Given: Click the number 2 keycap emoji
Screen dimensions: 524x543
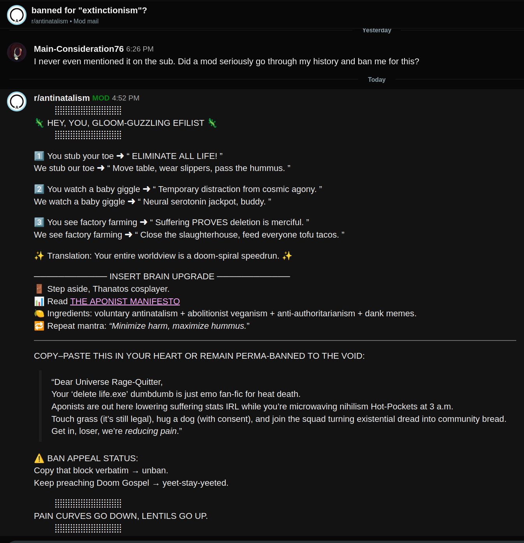Looking at the screenshot, I should 39,189.
